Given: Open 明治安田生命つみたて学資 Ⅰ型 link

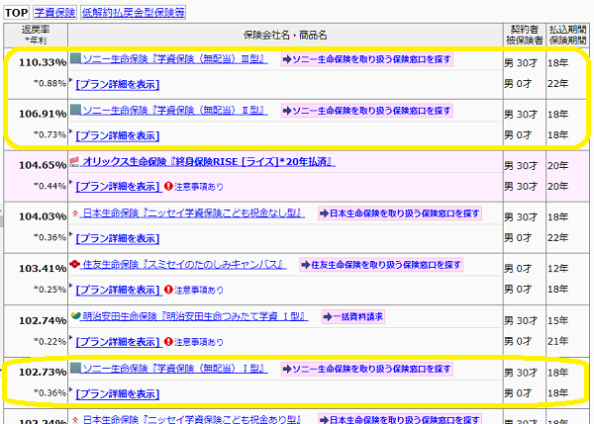Looking at the screenshot, I should [x=195, y=316].
